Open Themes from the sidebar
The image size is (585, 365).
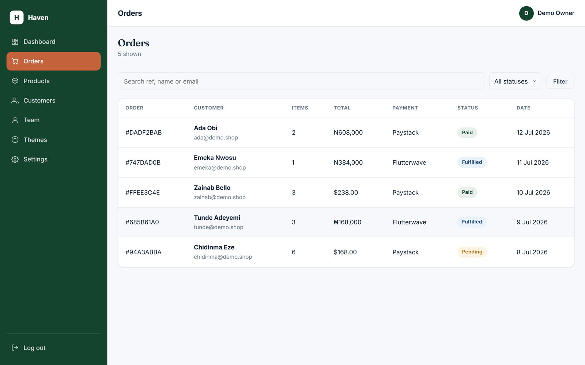(53, 139)
